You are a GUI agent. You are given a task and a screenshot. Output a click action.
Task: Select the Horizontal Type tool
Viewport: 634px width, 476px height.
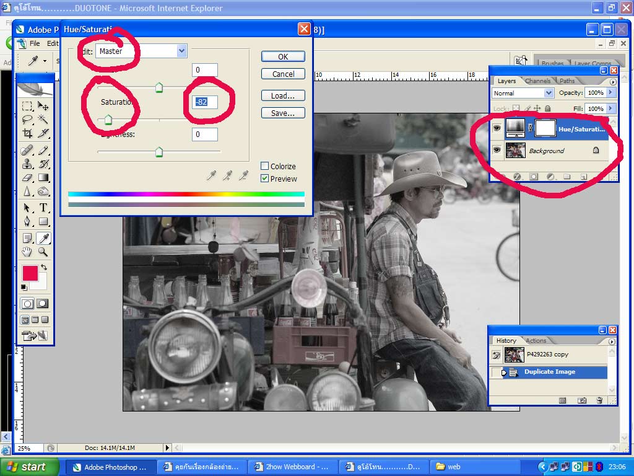point(43,208)
